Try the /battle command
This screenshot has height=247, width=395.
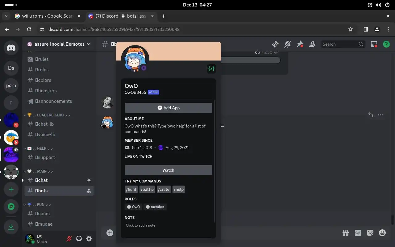pyautogui.click(x=147, y=189)
